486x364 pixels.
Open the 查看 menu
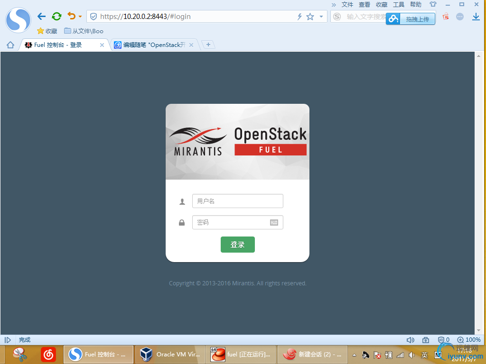(x=364, y=4)
